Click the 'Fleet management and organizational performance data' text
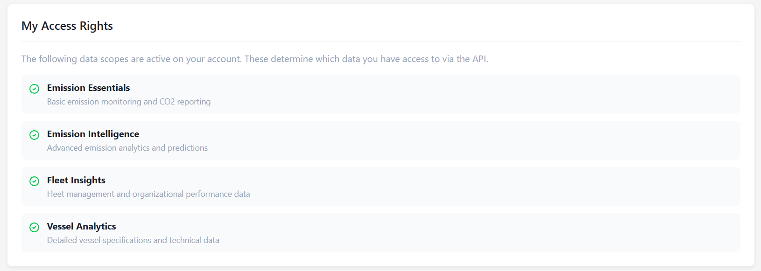 [148, 194]
